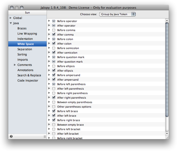Click the vertical scrollbar thumb
Image resolution: width=177 pixels, height=151 pixels.
coord(167,69)
